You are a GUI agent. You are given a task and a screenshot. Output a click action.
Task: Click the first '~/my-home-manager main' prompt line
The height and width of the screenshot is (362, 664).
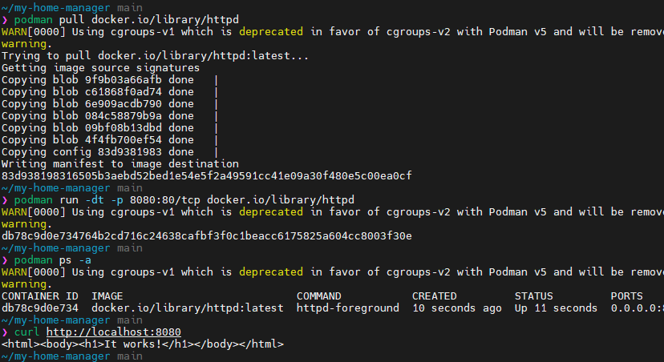click(x=72, y=7)
